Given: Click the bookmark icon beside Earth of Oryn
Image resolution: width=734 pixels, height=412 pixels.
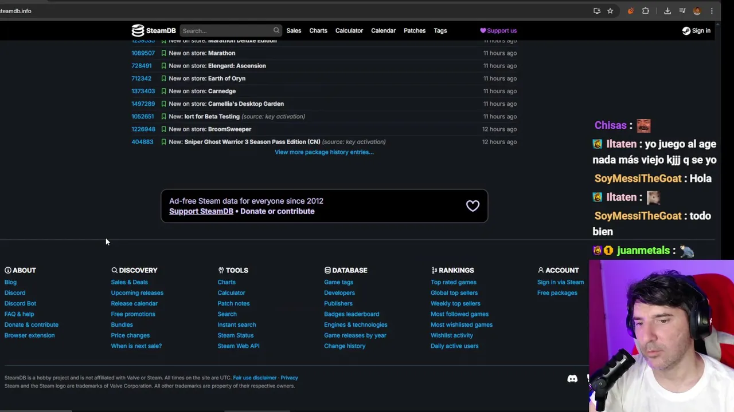Looking at the screenshot, I should pyautogui.click(x=163, y=78).
